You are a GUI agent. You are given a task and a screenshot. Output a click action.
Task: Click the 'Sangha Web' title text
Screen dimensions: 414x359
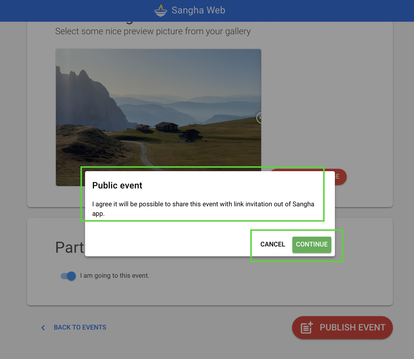198,10
